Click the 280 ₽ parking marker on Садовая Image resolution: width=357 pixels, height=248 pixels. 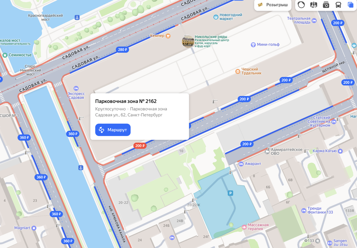click(122, 49)
